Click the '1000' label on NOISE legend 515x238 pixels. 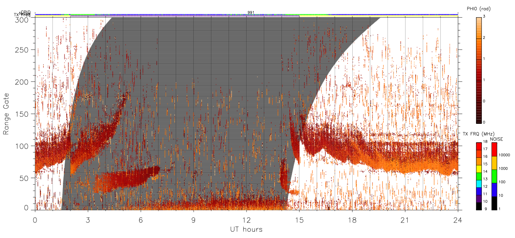click(x=503, y=169)
